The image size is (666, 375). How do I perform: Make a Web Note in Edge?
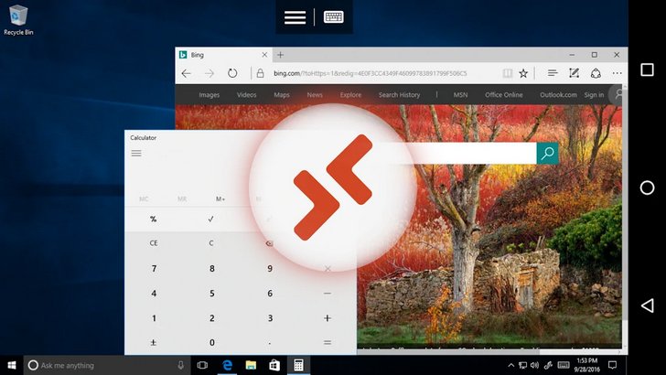click(574, 73)
